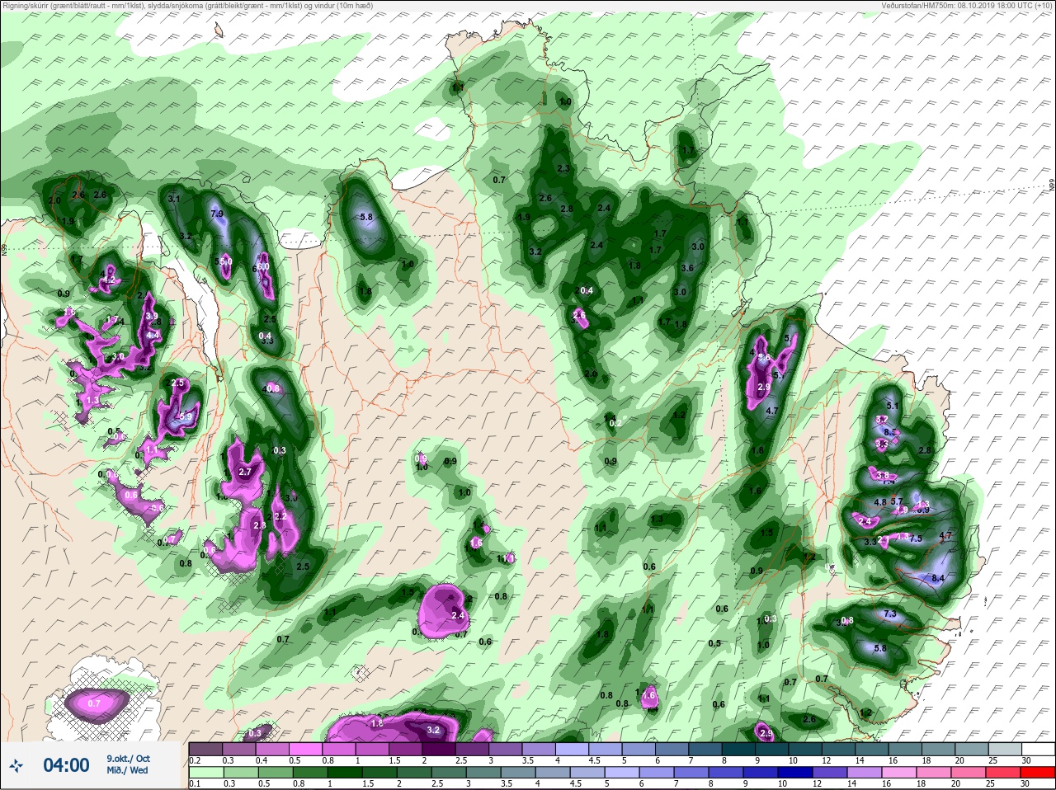Click the 4.4 precipitation value on the map
1056x790 pixels.
[153, 335]
